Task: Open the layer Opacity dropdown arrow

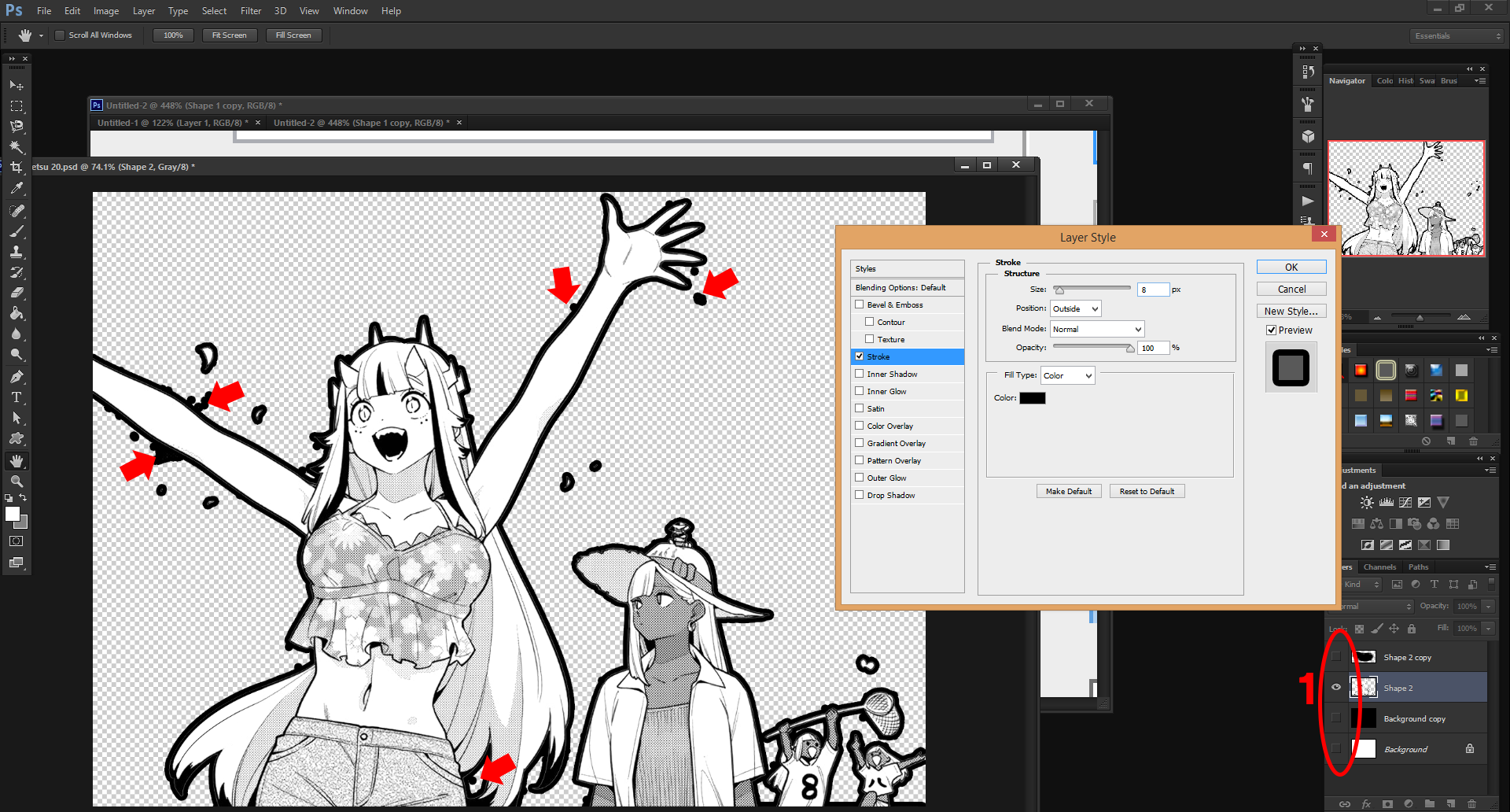Action: point(1489,607)
